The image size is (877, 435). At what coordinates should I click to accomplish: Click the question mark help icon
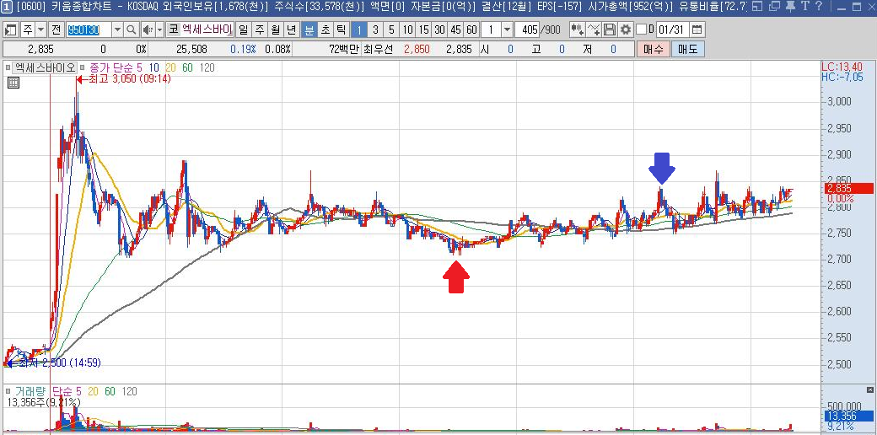[x=817, y=7]
